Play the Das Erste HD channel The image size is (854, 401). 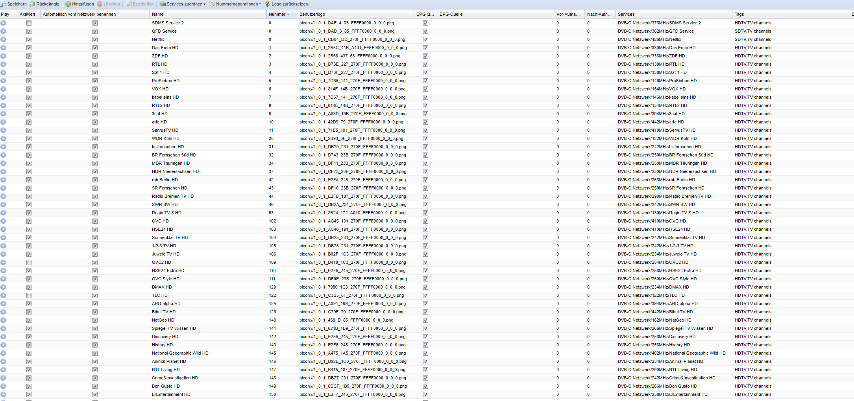(x=3, y=48)
